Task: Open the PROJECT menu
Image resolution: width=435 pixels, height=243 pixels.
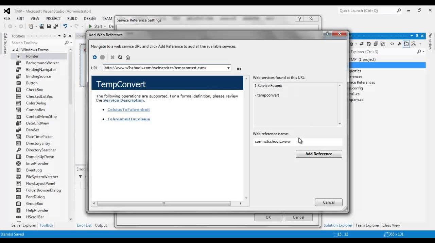Action: coord(53,19)
